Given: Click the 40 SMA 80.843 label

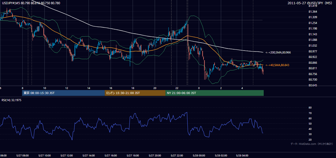Looking at the screenshot, I should tap(277, 65).
